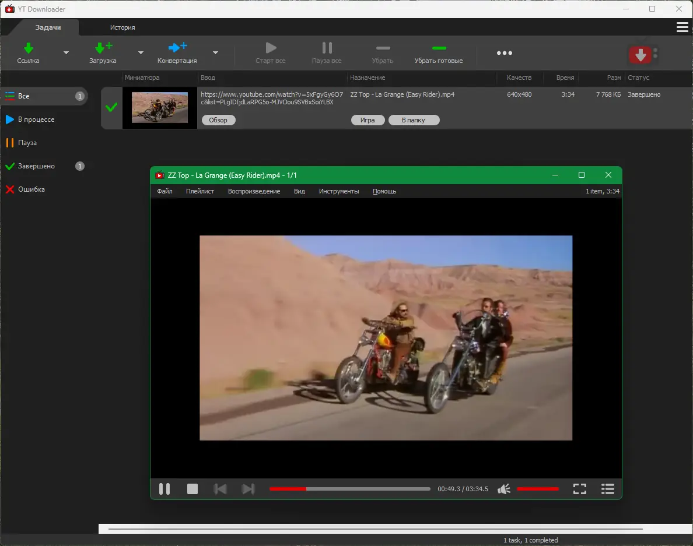Open the hamburger menu in top-right corner
This screenshot has height=546, width=693.
click(682, 27)
